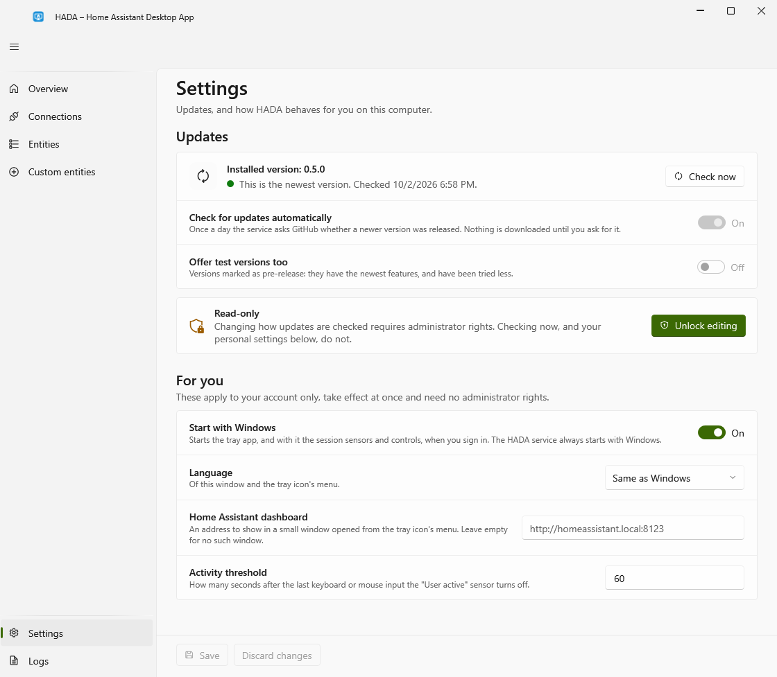This screenshot has width=777, height=677.
Task: Toggle Check for updates automatically switch
Action: click(712, 222)
